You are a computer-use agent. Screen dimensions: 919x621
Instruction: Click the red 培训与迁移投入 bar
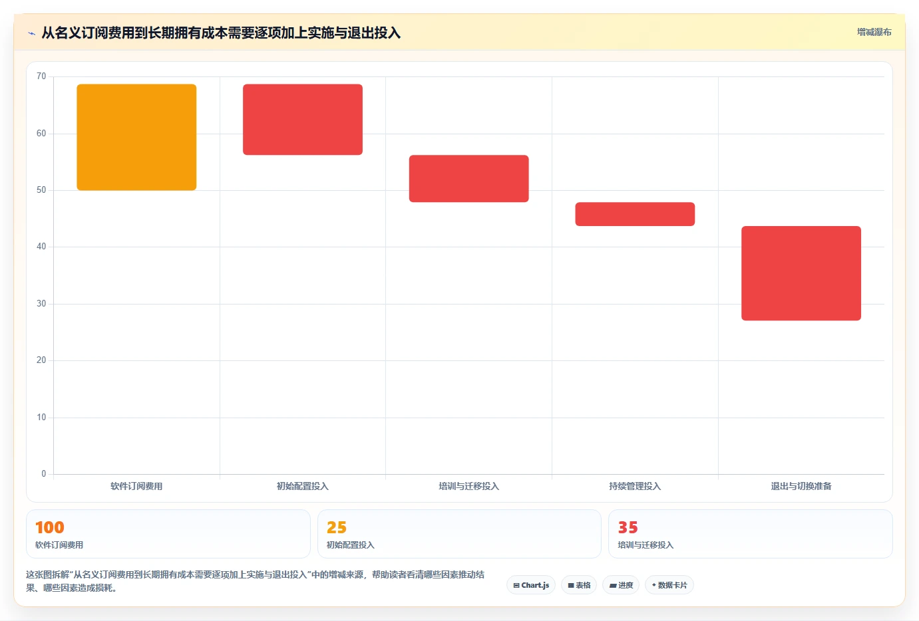pos(468,179)
